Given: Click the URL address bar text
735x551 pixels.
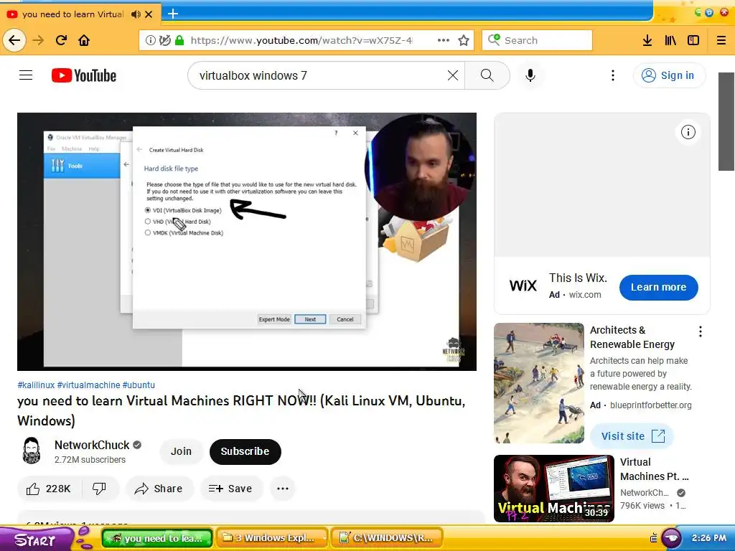Looking at the screenshot, I should pos(301,40).
